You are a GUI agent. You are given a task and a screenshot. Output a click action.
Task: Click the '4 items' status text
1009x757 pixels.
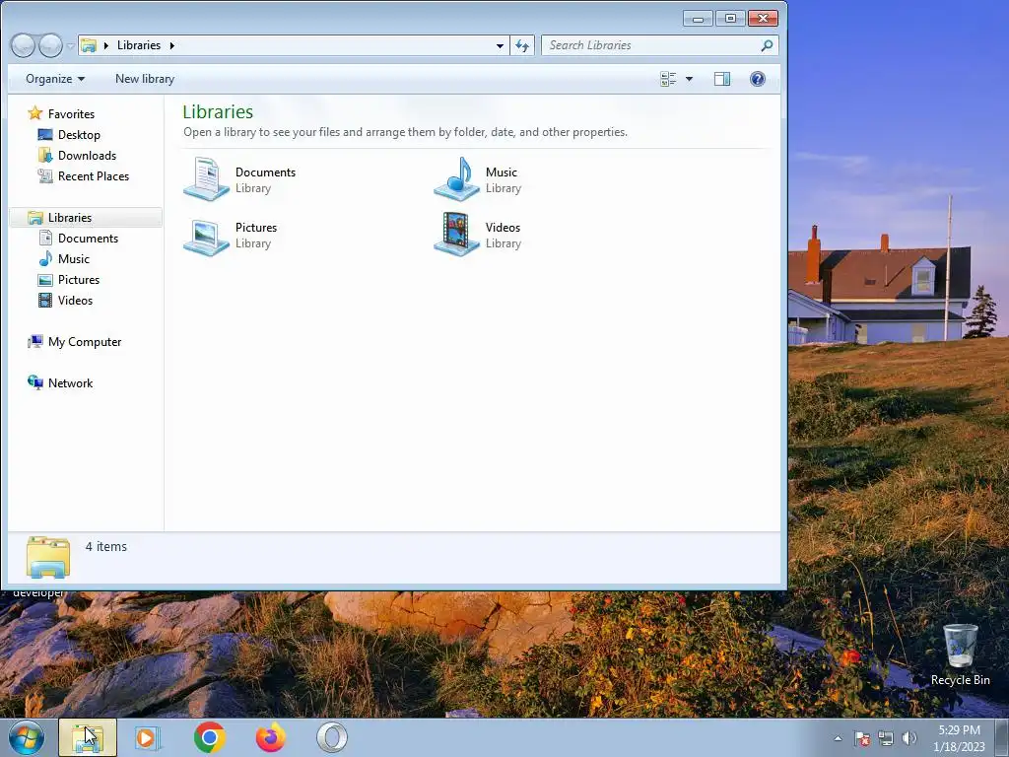pyautogui.click(x=106, y=546)
